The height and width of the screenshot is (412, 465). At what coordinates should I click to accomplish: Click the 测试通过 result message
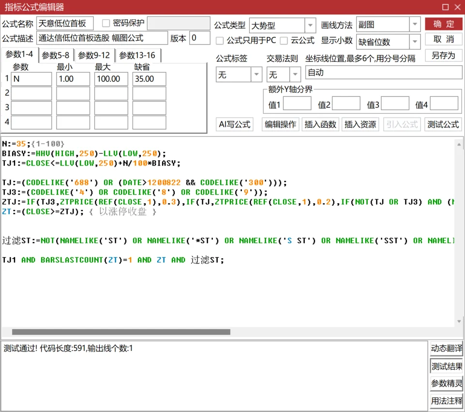pos(68,348)
